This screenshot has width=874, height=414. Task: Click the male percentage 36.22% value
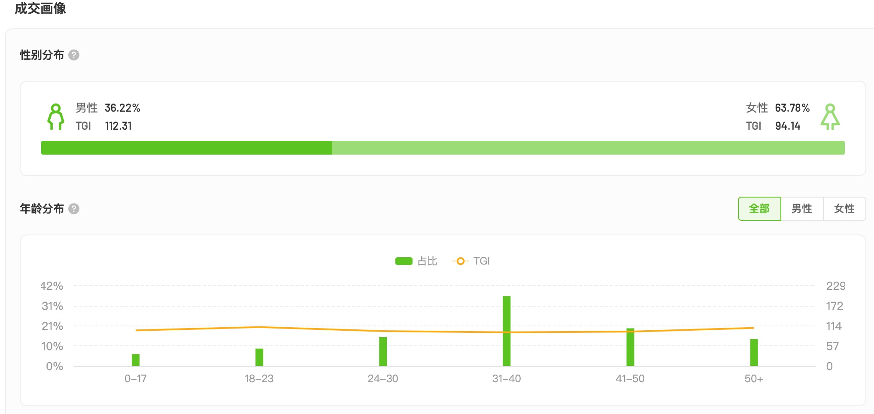coord(122,108)
